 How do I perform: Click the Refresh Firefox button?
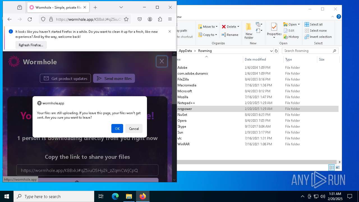tap(31, 45)
